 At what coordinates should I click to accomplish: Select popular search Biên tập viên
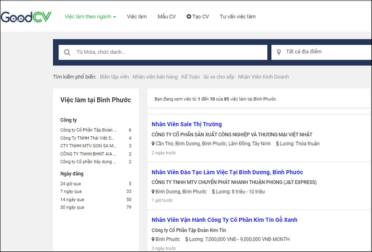tap(114, 76)
